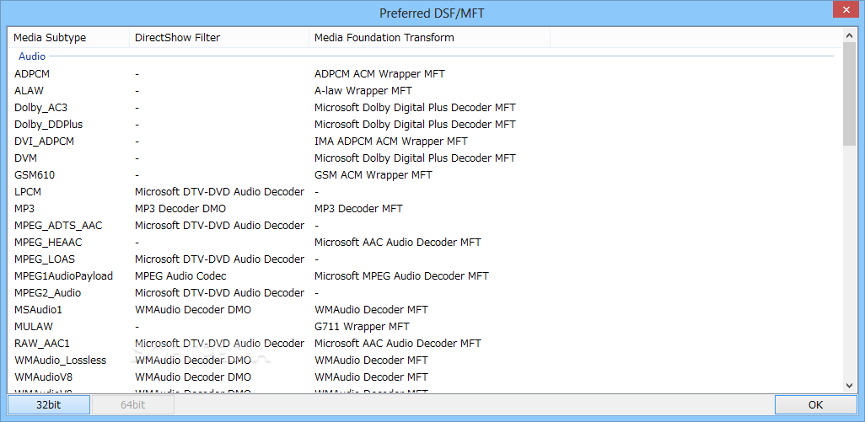Click MP3 Decoder MFT cell
Image resolution: width=865 pixels, height=422 pixels.
click(358, 208)
